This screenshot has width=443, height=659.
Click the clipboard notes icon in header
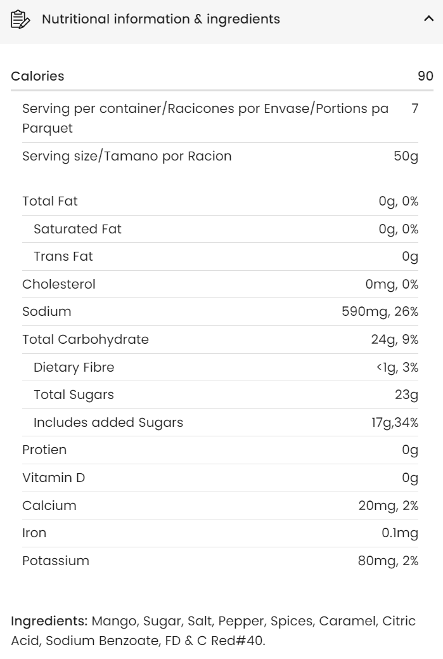point(20,20)
